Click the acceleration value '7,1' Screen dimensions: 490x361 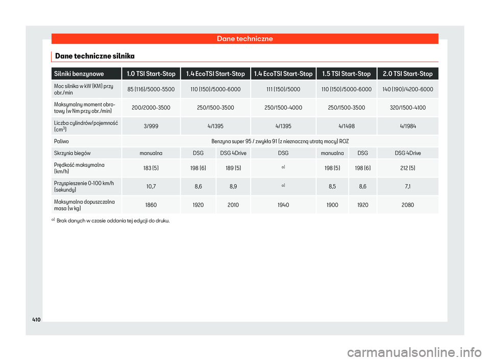click(x=408, y=187)
